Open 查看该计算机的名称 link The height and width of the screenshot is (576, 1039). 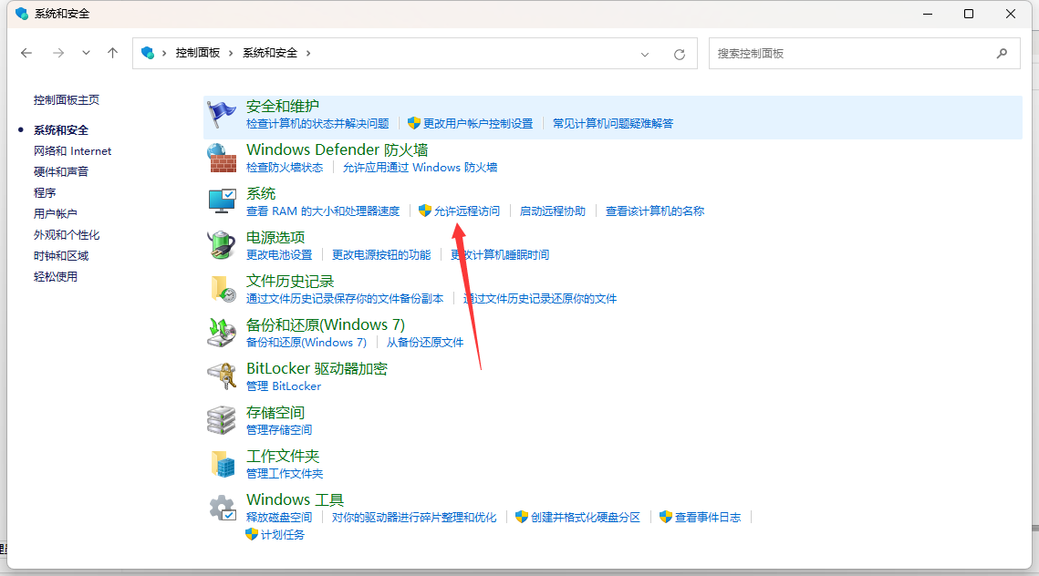tap(655, 211)
